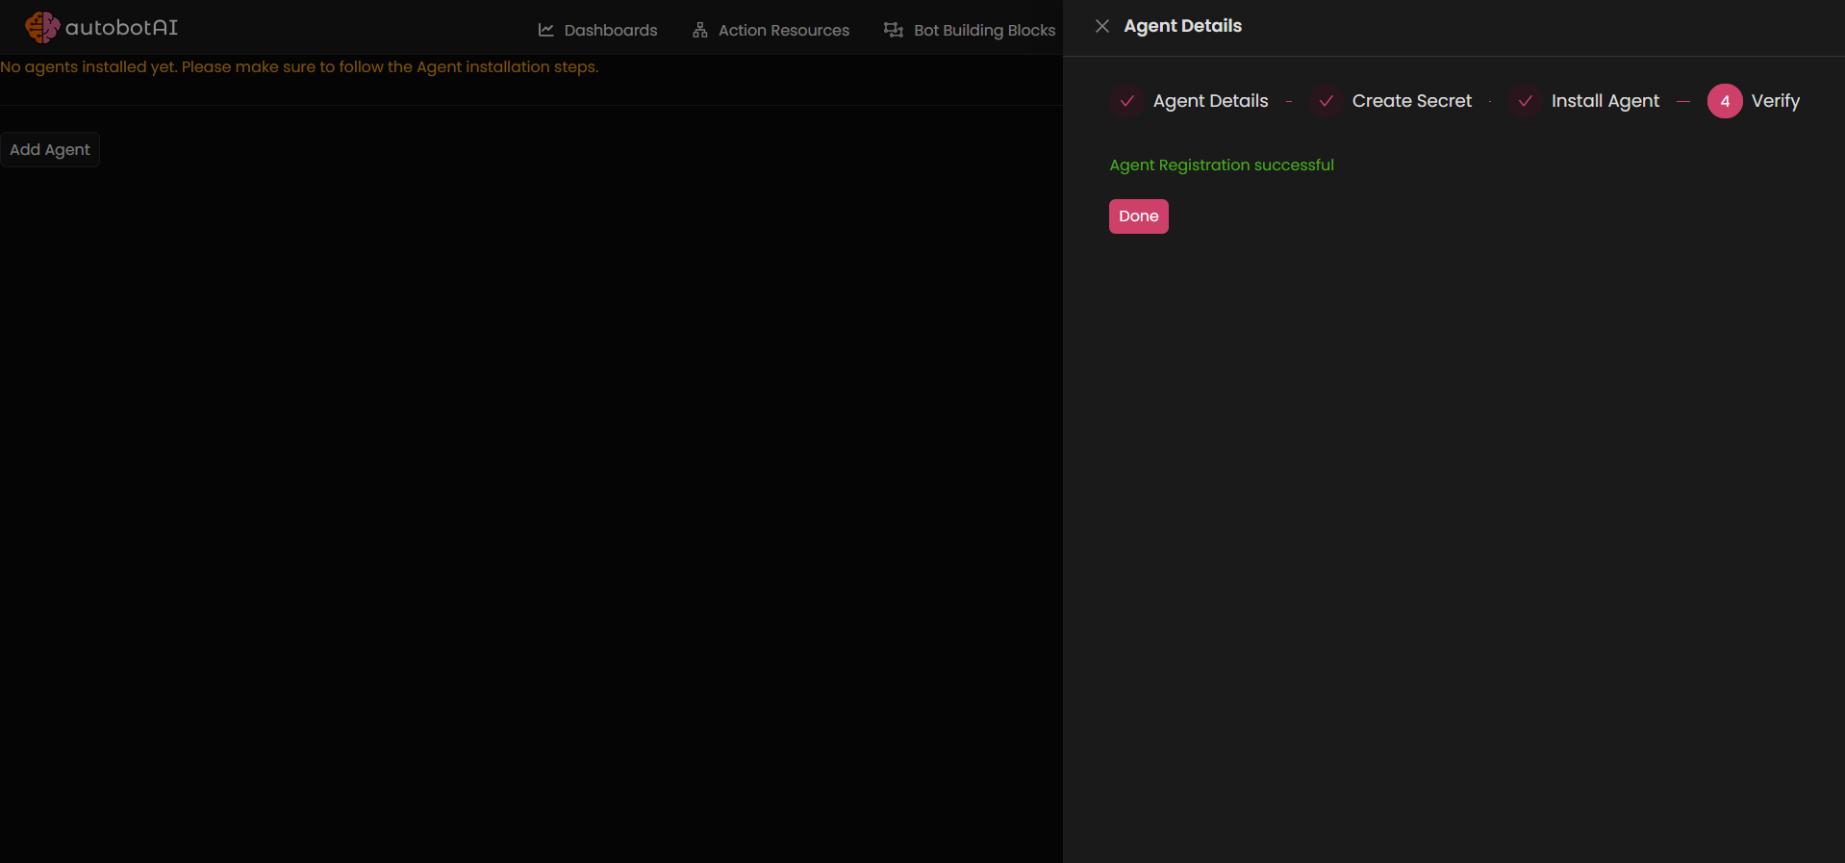Click the Dashboards chart icon
This screenshot has height=863, width=1845.
tap(546, 30)
